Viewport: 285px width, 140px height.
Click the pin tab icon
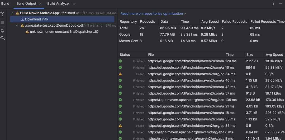click(x=2, y=31)
